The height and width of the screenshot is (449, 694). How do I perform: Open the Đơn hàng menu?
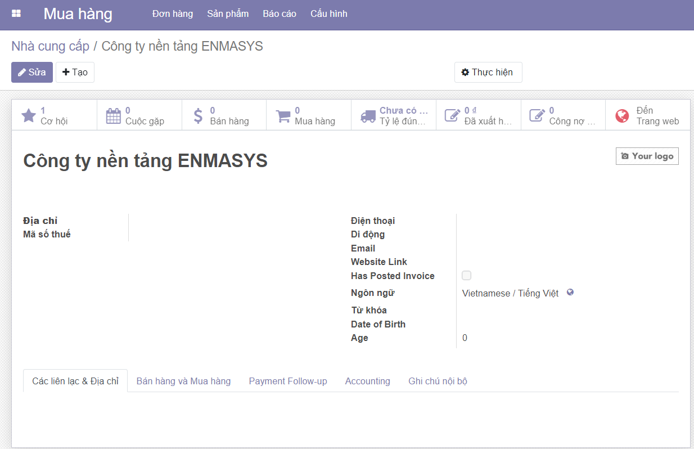(173, 14)
